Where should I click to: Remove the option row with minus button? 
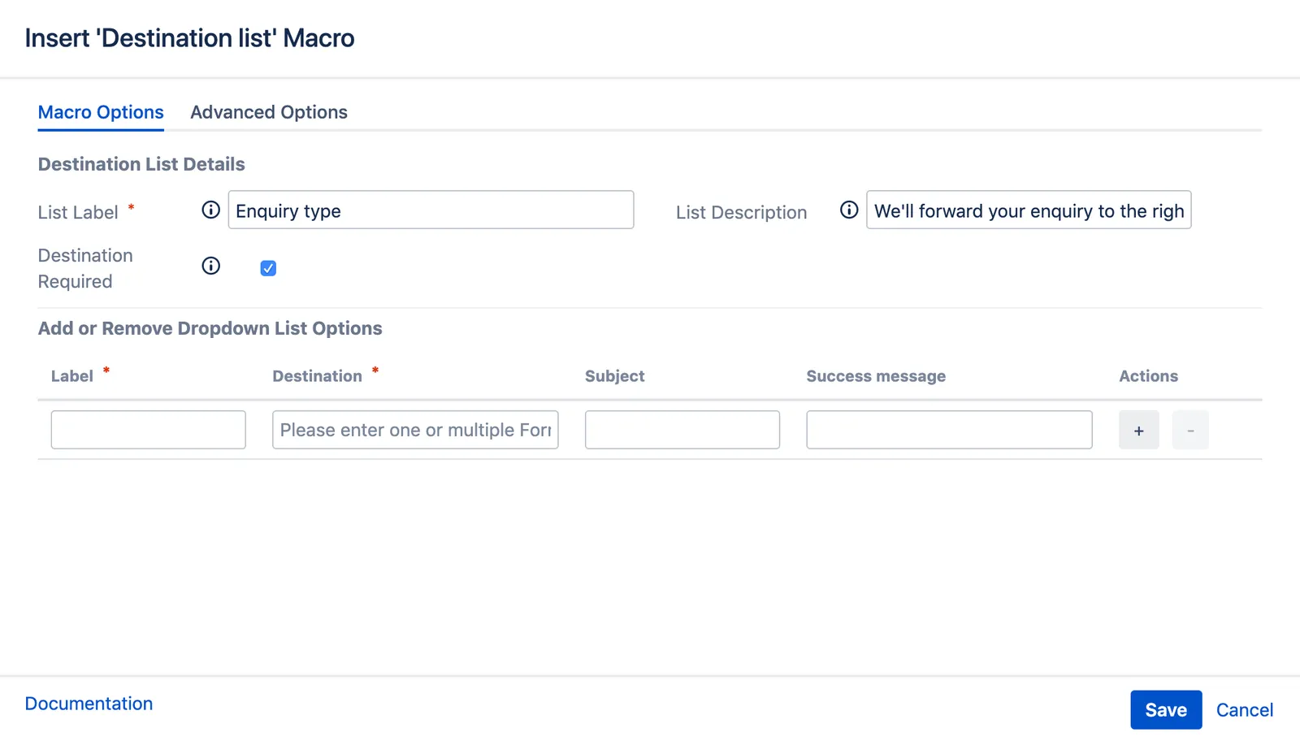(1190, 430)
